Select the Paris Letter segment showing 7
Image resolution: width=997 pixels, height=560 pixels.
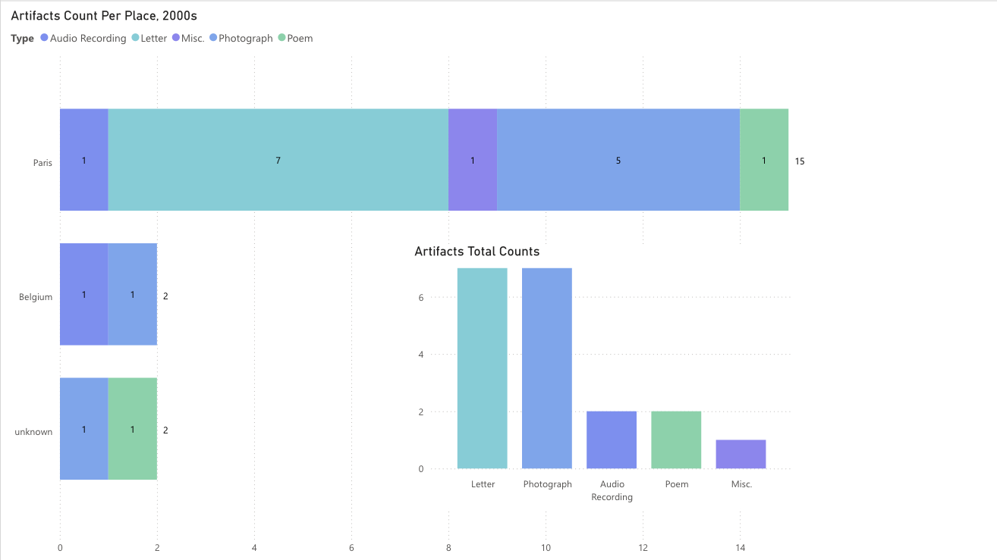278,159
